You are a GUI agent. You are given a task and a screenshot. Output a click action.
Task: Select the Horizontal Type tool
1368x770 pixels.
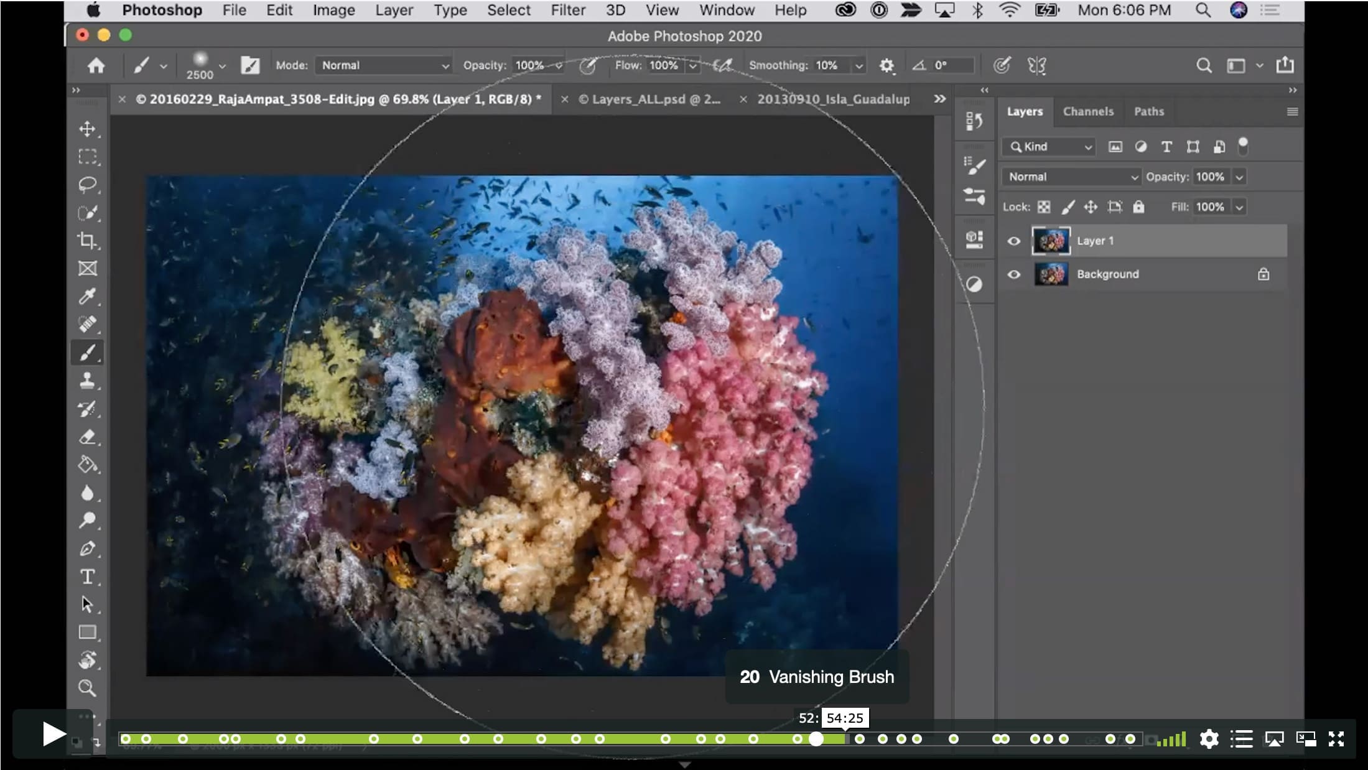click(87, 577)
